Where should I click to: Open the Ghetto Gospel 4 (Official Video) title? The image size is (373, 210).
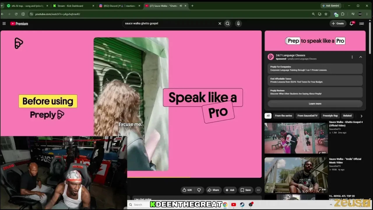pyautogui.click(x=346, y=124)
